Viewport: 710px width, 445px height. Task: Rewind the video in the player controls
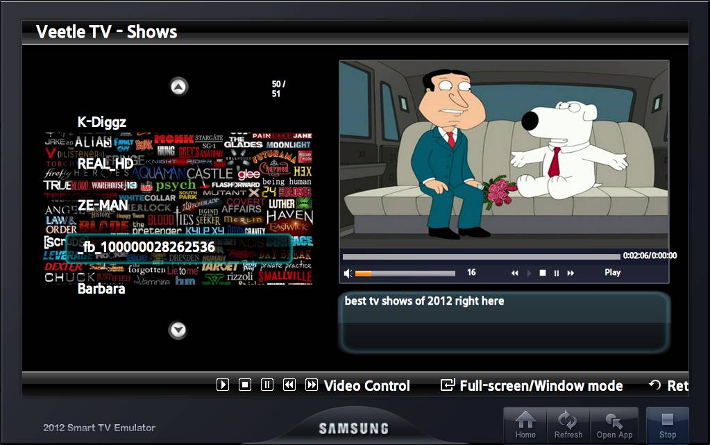(x=515, y=274)
